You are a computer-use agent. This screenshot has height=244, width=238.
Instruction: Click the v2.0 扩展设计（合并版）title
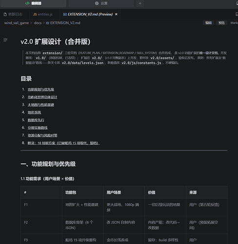56,41
